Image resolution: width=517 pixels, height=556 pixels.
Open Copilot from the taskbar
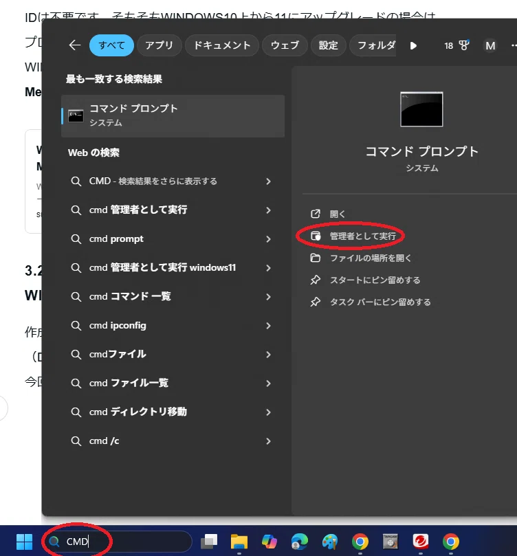tap(269, 542)
